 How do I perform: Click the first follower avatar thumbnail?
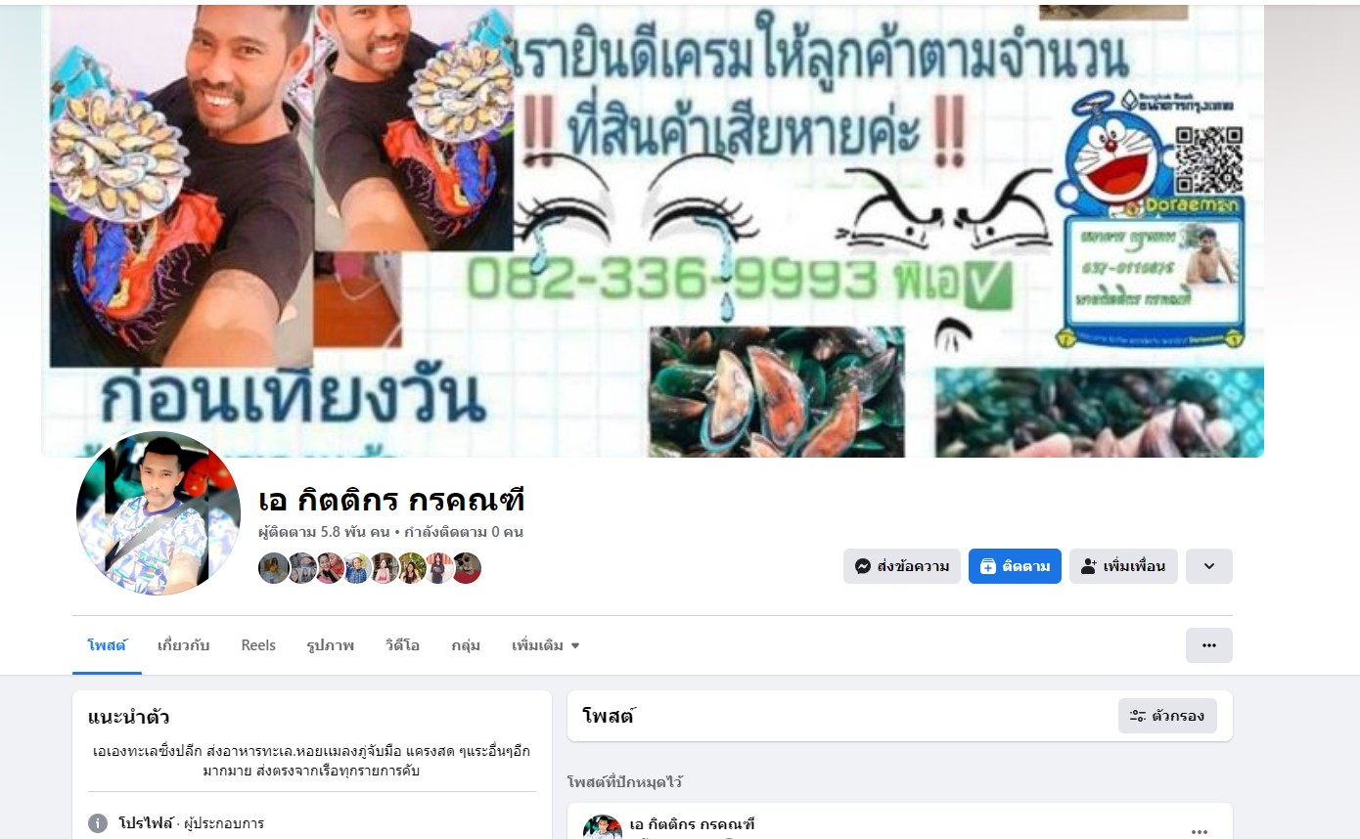click(x=274, y=568)
